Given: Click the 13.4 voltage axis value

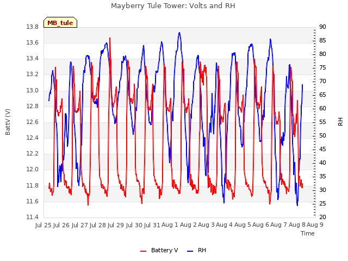Looking at the screenshot, I should [32, 59].
